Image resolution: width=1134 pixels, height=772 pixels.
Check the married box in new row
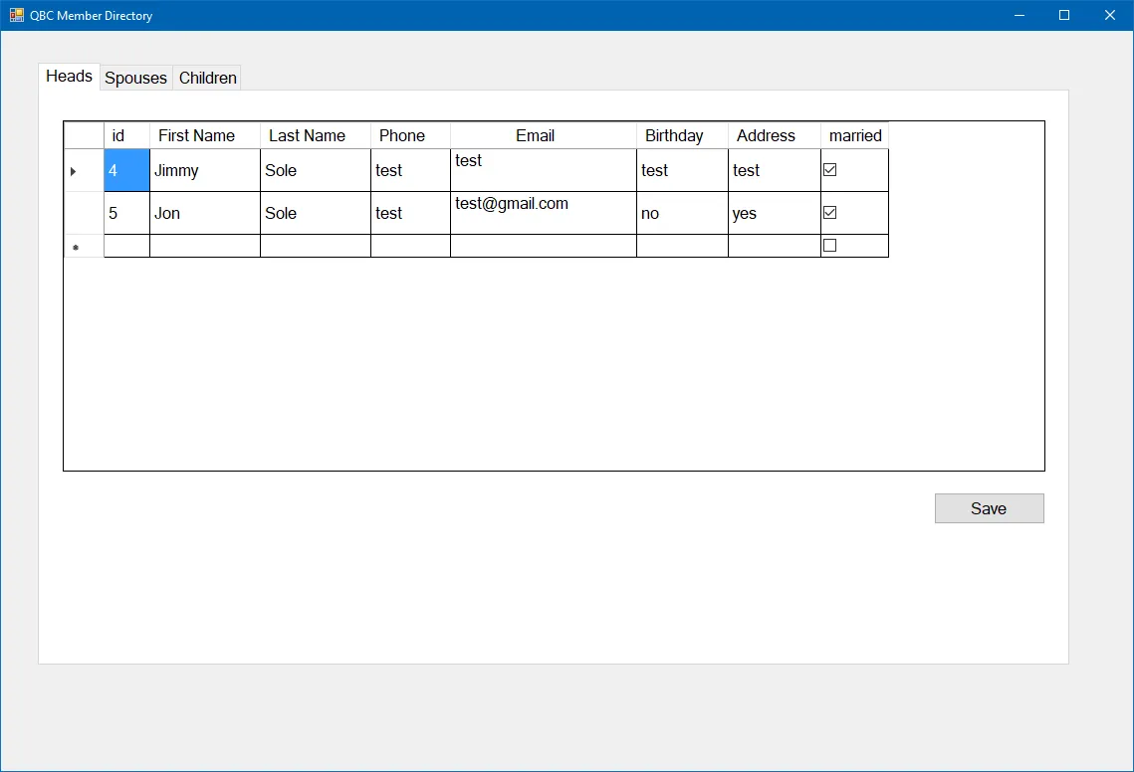coord(829,245)
